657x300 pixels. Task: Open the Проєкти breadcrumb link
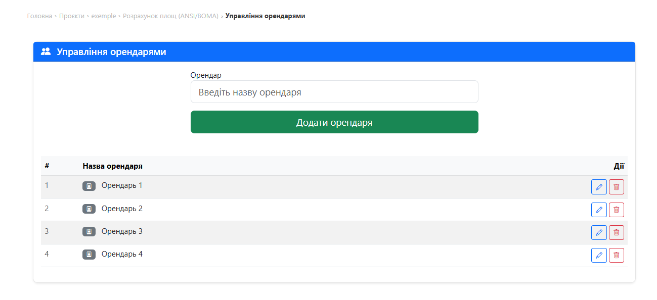(x=72, y=16)
